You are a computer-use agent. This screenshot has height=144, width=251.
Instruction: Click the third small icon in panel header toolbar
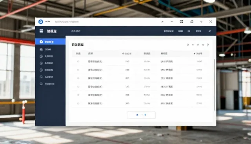tap(198, 45)
